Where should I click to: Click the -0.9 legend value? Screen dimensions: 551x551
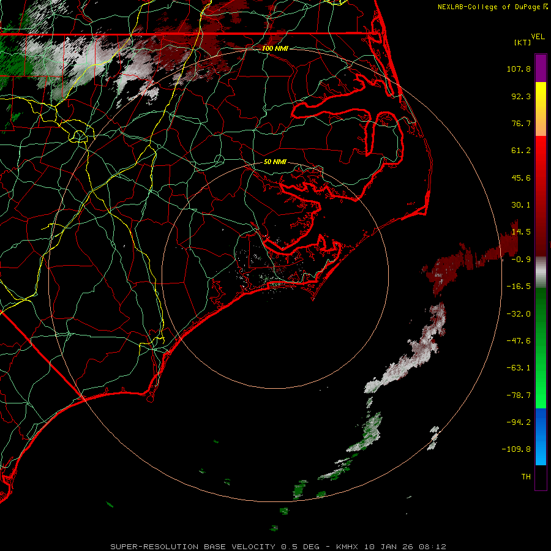pyautogui.click(x=521, y=260)
